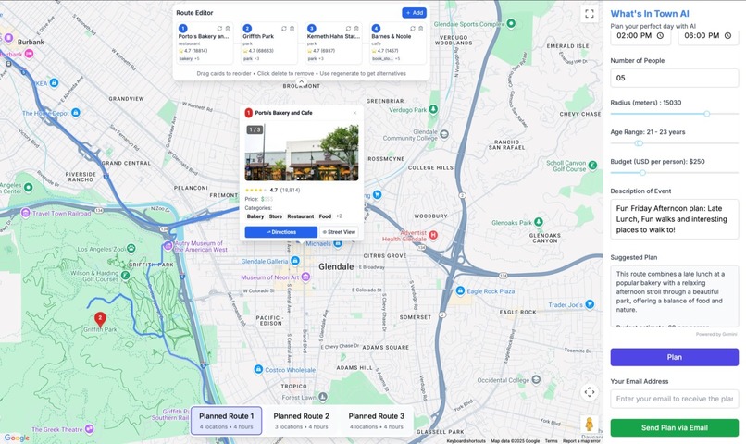The width and height of the screenshot is (746, 444).
Task: Click the Verdugo Park pin
Action: 433,109
